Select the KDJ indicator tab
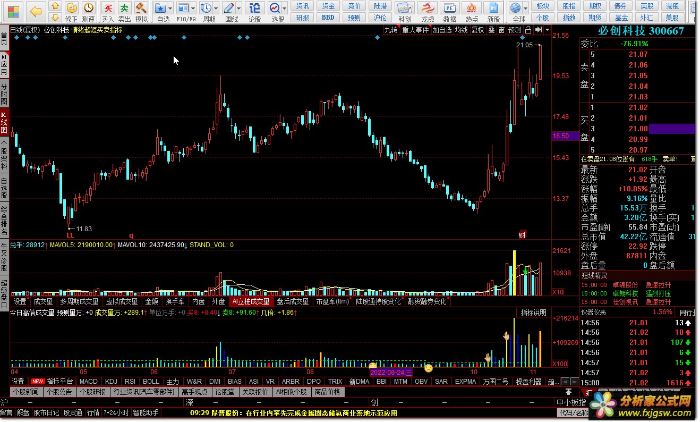The width and height of the screenshot is (700, 422). [111, 382]
